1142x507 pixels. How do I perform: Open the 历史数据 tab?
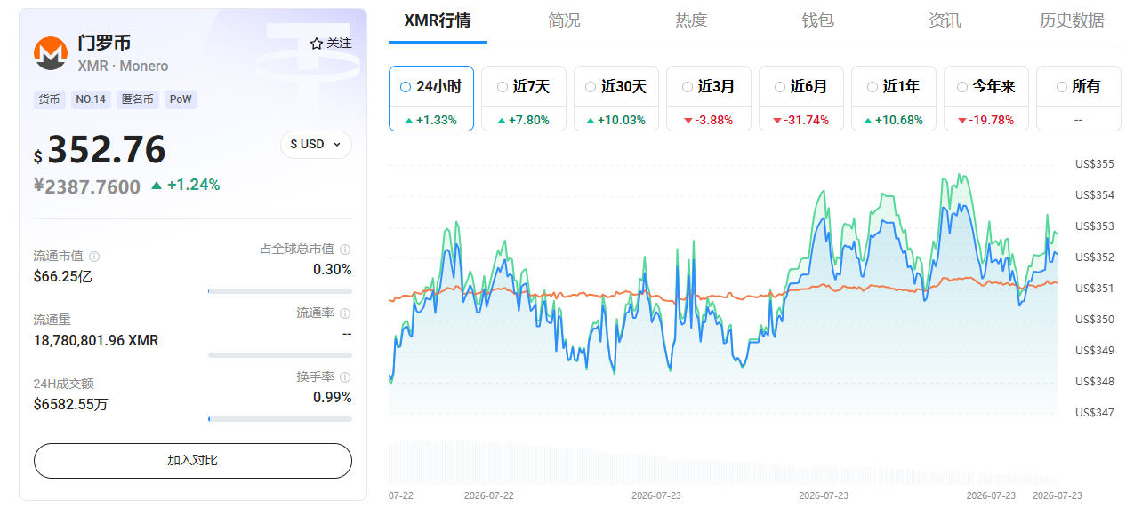tap(1072, 20)
